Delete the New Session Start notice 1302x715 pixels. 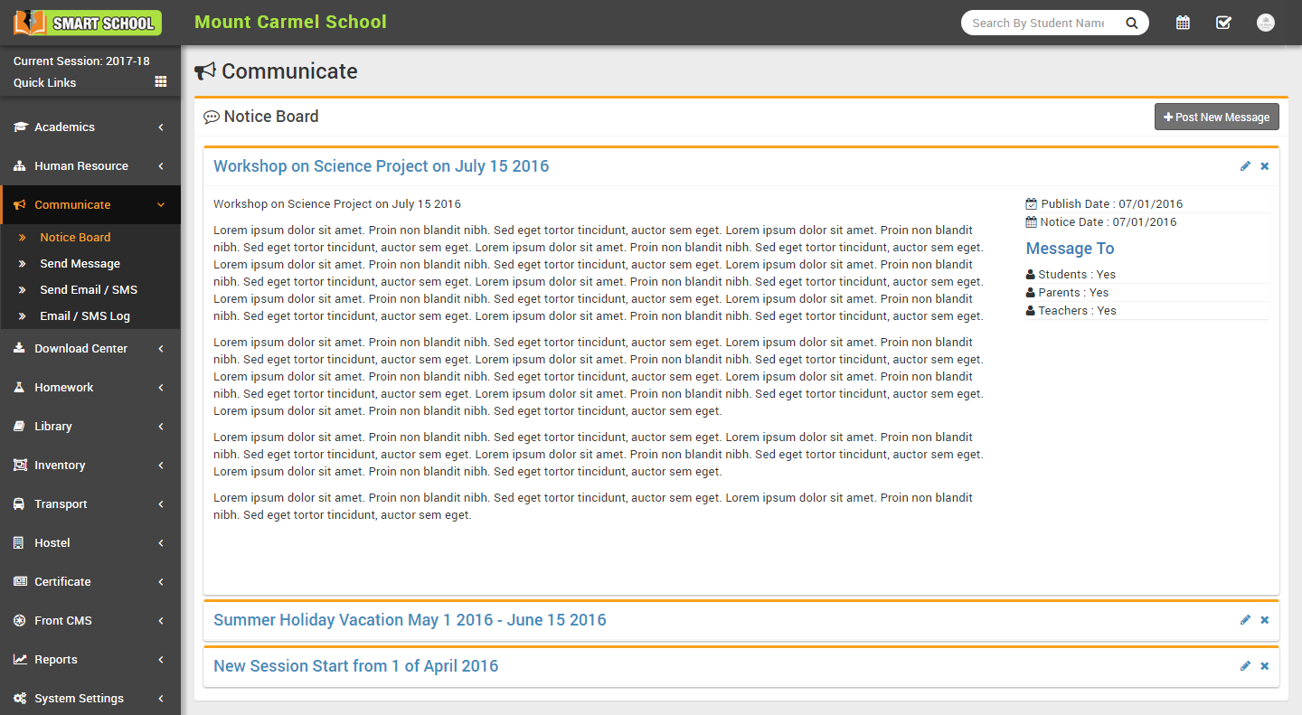(1264, 666)
